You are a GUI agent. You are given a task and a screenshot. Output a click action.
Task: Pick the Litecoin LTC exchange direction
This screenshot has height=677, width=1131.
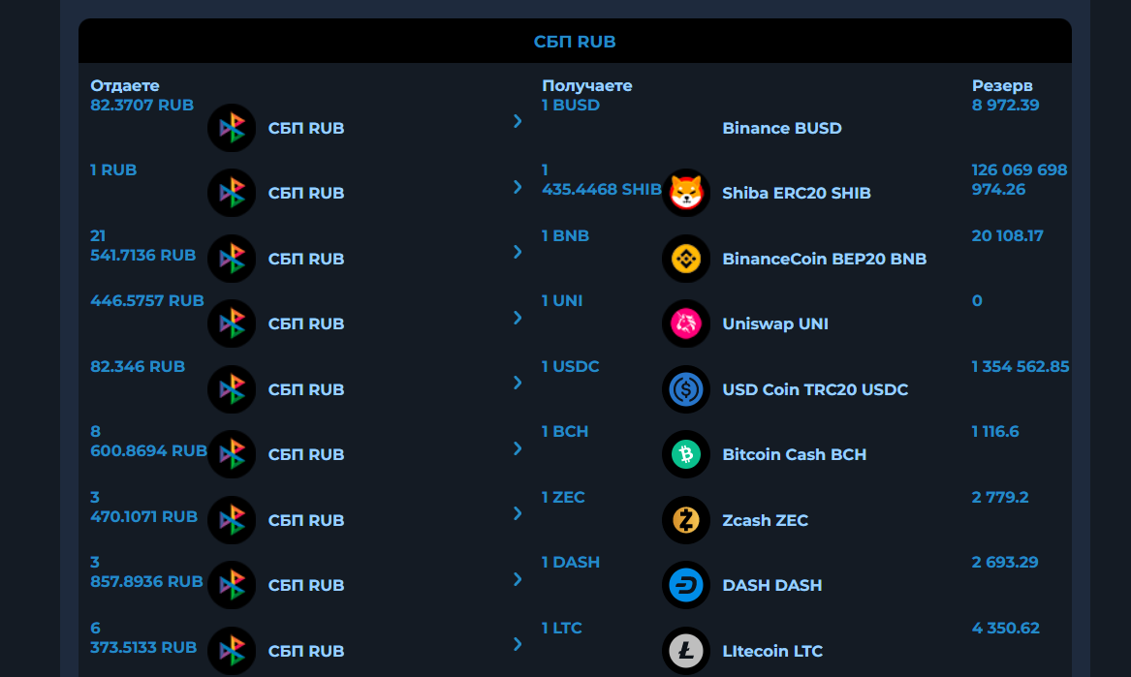coord(772,650)
